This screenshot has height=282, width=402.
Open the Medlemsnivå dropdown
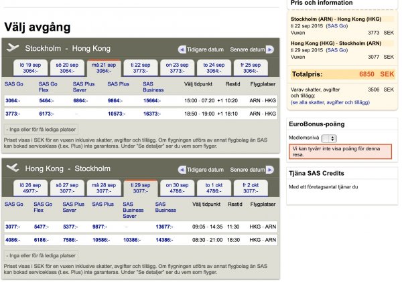[329, 138]
